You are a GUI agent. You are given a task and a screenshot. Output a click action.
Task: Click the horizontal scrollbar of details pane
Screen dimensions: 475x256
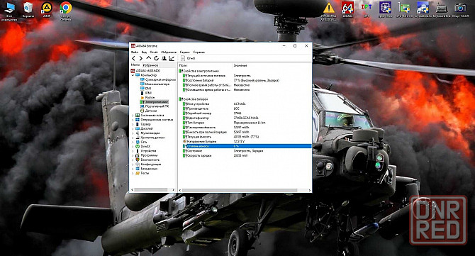245,190
